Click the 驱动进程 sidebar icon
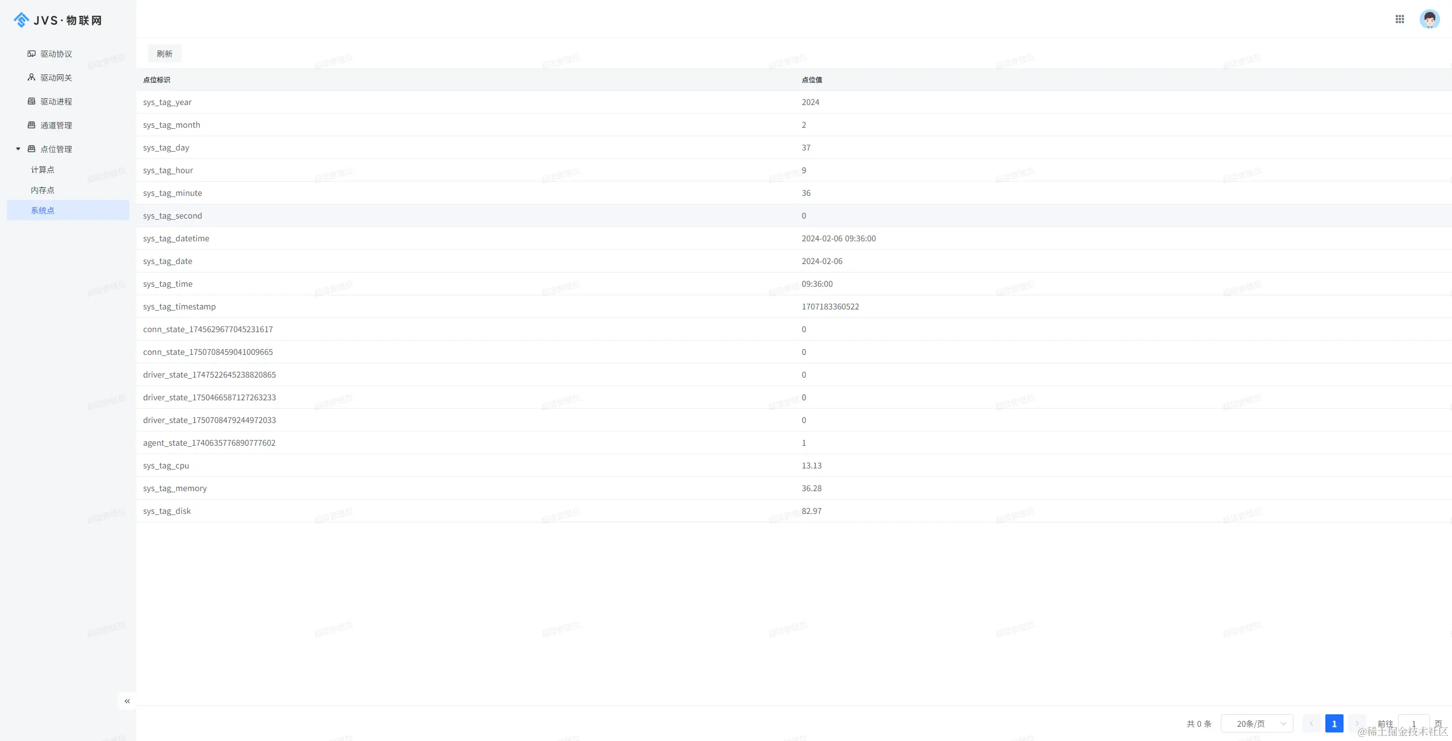Image resolution: width=1452 pixels, height=741 pixels. (x=32, y=102)
